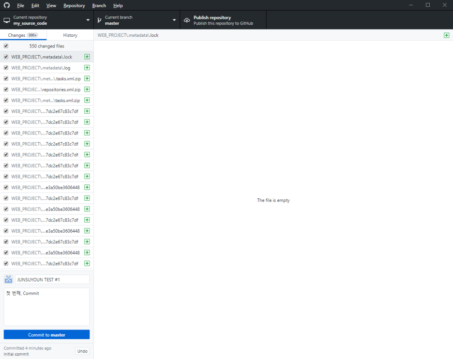Screen dimensions: 453x359
Task: Click the green plus icon above the diff view
Action: point(447,35)
